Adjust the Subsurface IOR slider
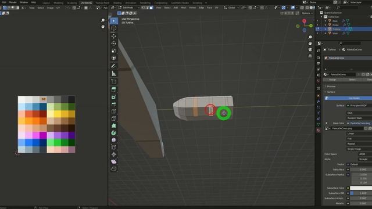Image resolution: width=372 pixels, height=209 pixels. (361, 193)
